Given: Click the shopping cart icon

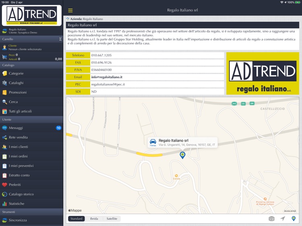Looking at the screenshot, I should tap(4, 57).
